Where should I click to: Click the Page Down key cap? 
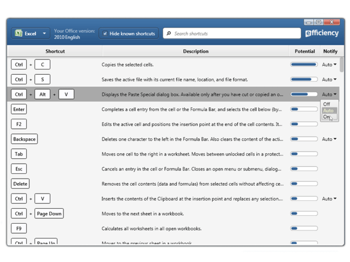coord(49,214)
